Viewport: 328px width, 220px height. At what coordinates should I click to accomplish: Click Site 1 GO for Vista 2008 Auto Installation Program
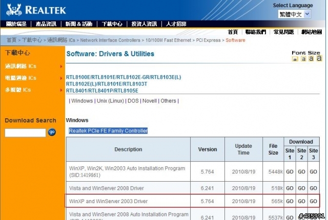pos(290,217)
